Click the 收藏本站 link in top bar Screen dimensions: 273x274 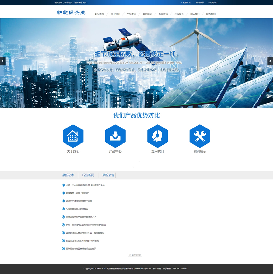187,2
